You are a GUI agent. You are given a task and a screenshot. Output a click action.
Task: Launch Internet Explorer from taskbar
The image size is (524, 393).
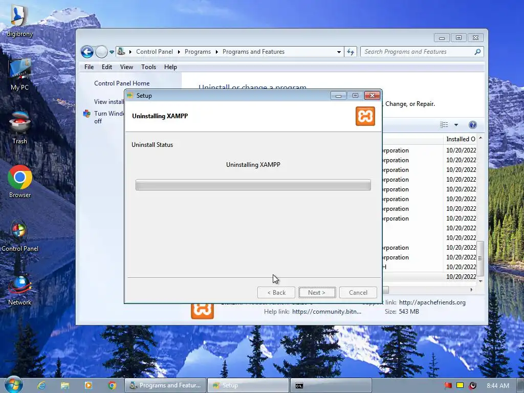point(41,385)
